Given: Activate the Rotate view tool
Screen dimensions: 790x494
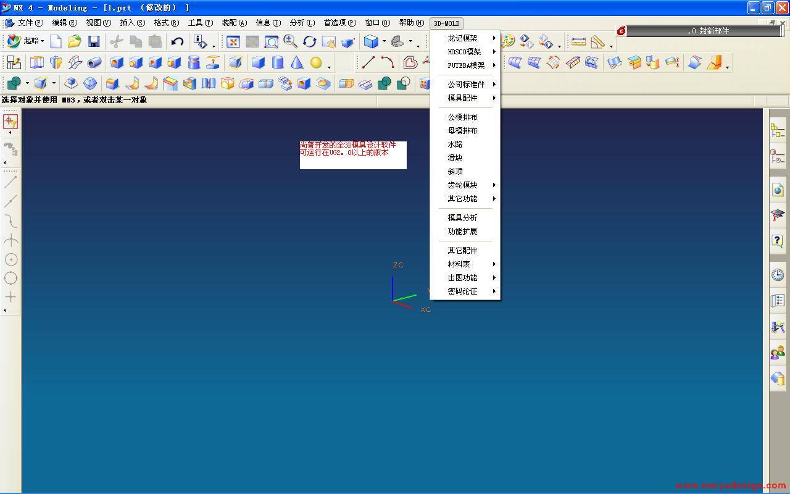Looking at the screenshot, I should click(309, 41).
